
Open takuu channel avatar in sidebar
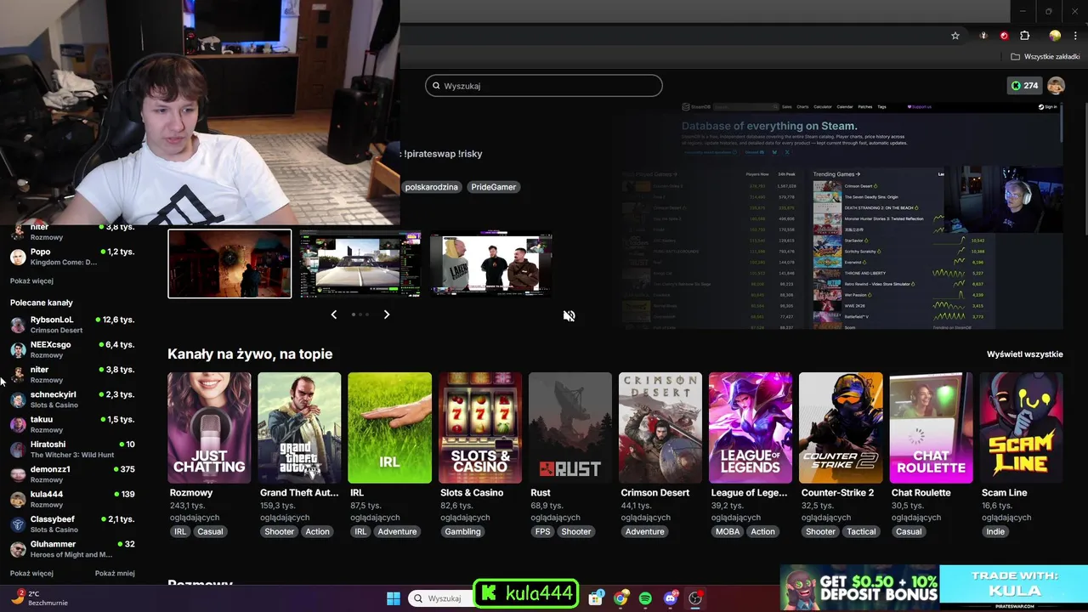pyautogui.click(x=18, y=424)
